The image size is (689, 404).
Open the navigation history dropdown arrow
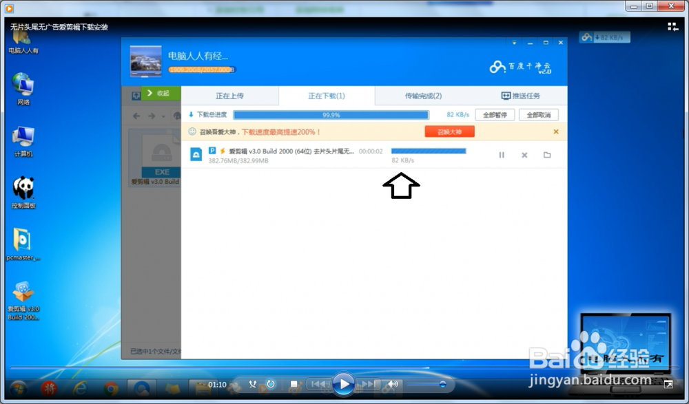[x=163, y=116]
